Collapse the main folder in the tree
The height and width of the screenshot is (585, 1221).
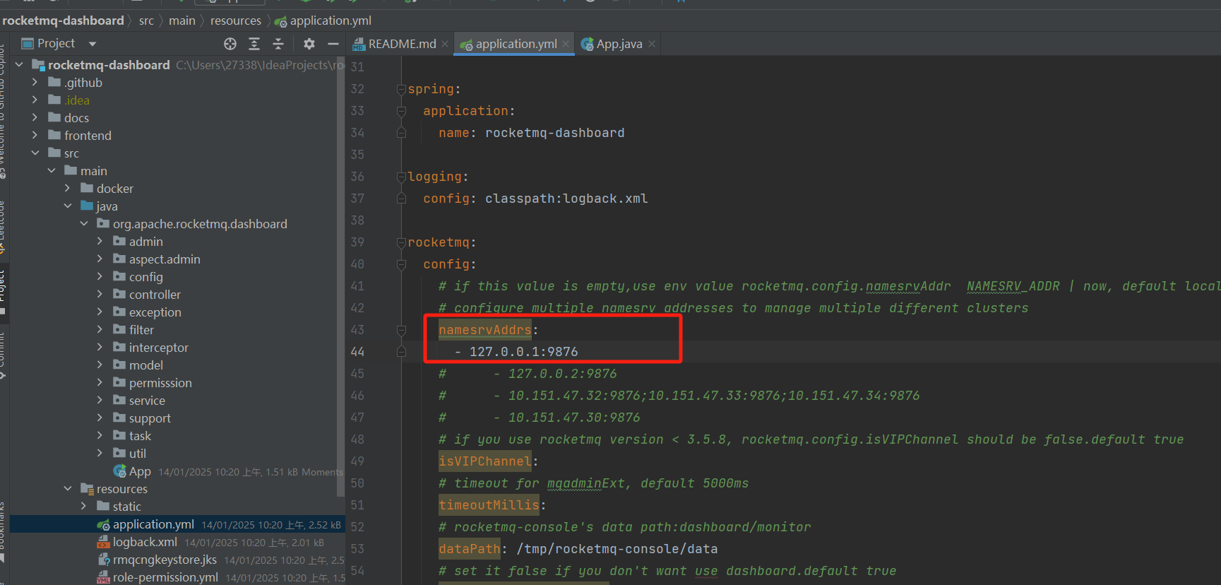(52, 171)
